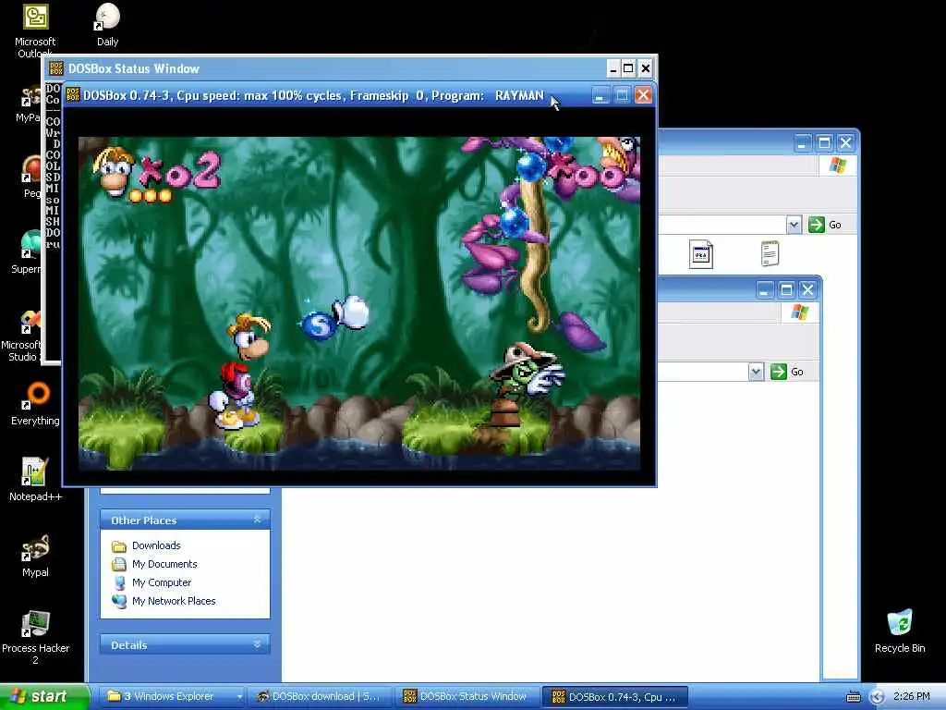Click the DOSBox Status Window title icon
This screenshot has width=946, height=710.
pos(56,68)
